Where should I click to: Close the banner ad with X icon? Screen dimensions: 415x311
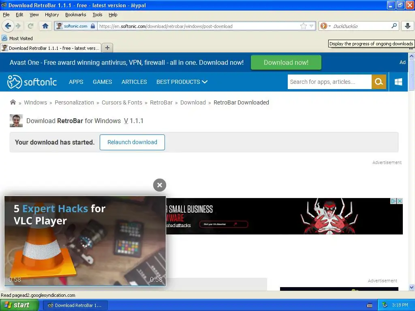point(400,201)
